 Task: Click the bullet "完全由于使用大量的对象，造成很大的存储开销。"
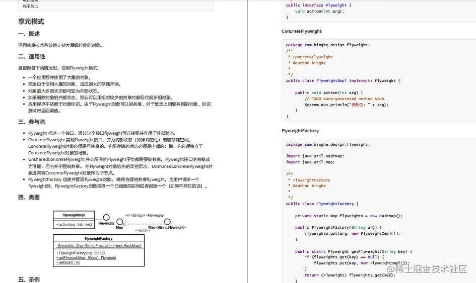(75, 84)
